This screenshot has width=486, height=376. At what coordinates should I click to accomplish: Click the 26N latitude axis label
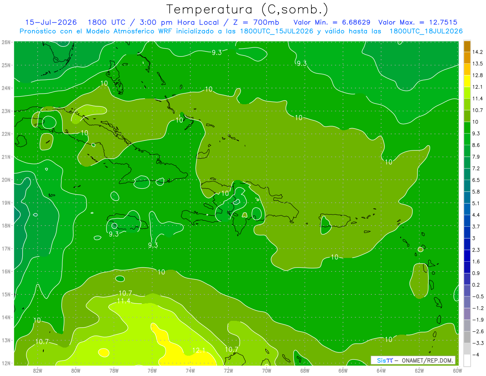tap(6, 42)
